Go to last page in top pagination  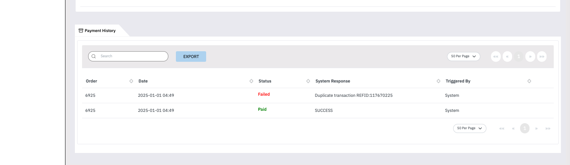click(542, 57)
